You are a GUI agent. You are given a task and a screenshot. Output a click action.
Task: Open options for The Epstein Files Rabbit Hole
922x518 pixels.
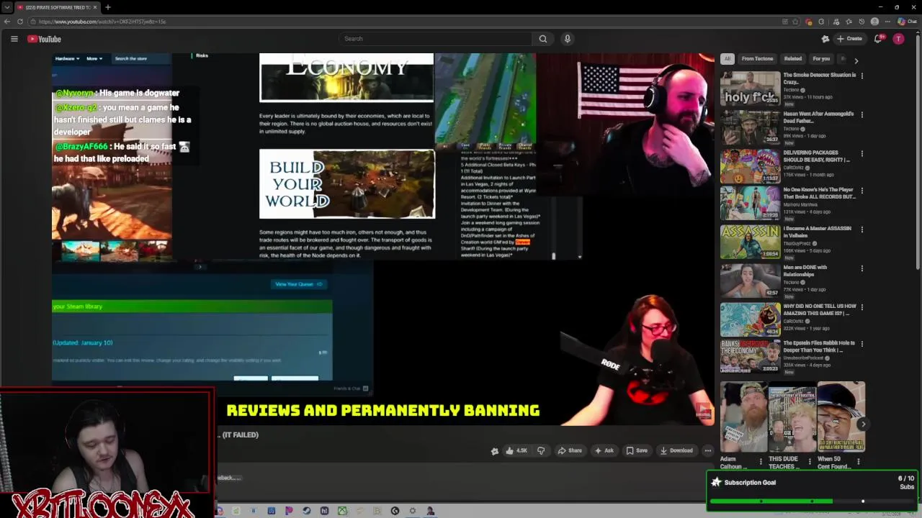click(x=861, y=344)
